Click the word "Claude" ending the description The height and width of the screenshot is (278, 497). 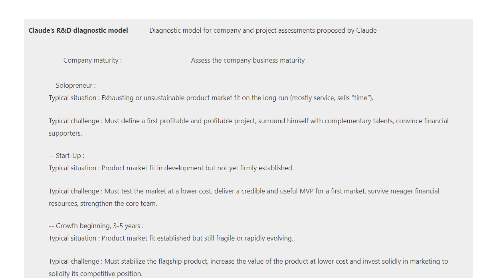click(x=366, y=30)
